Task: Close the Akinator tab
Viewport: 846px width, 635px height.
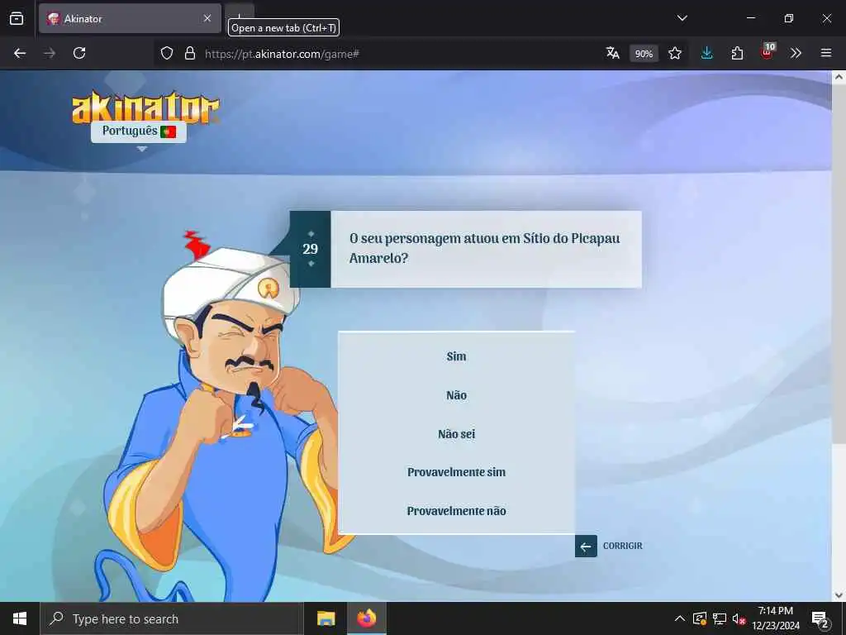Action: (x=207, y=18)
